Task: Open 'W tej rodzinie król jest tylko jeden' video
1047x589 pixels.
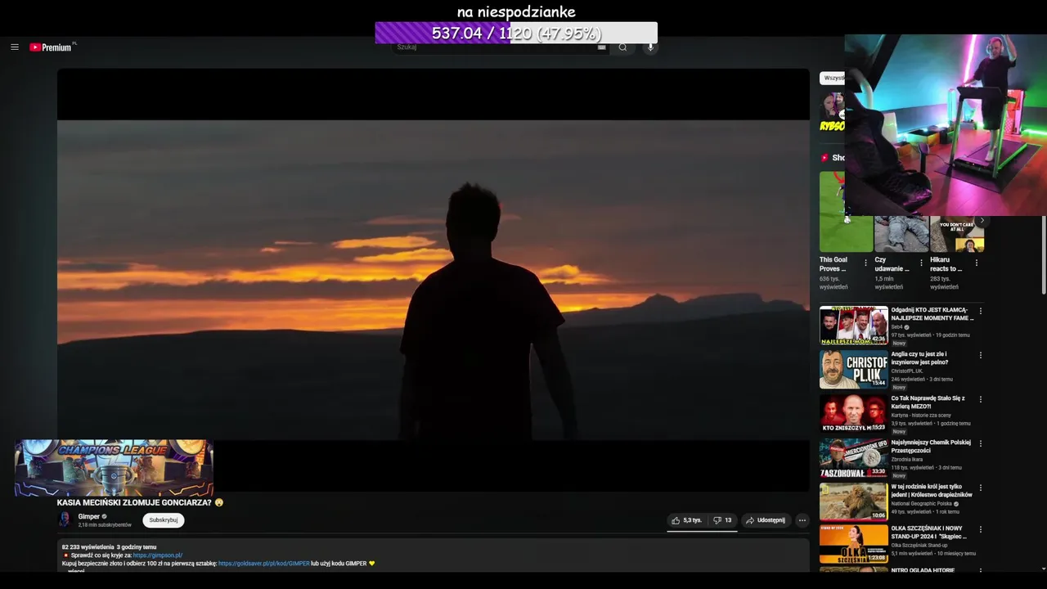Action: 932,491
